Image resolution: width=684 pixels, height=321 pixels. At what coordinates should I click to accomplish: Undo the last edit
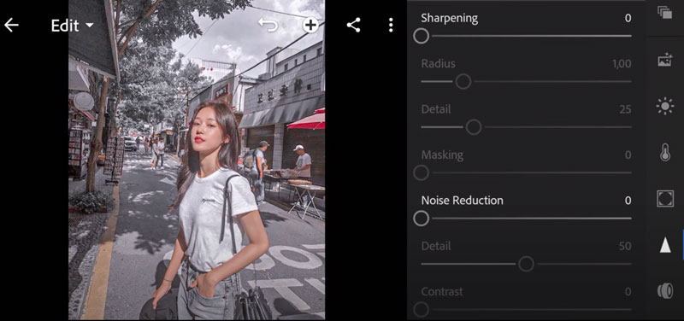point(268,25)
